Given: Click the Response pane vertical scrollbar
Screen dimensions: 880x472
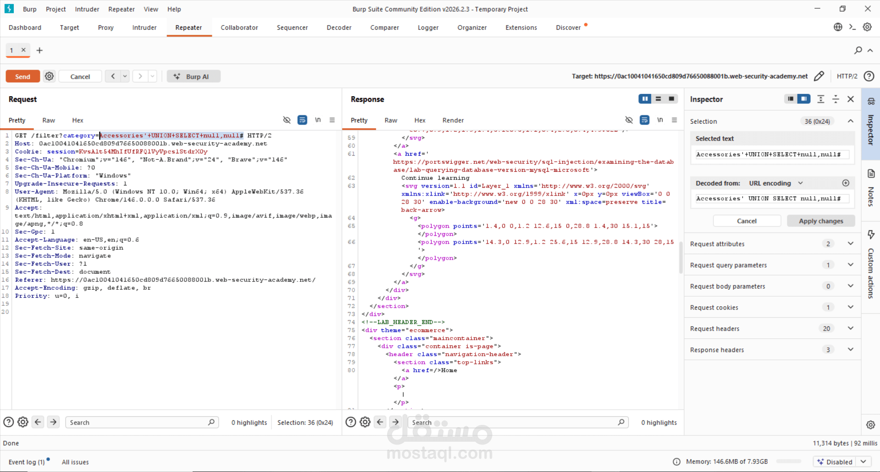Looking at the screenshot, I should pyautogui.click(x=681, y=257).
